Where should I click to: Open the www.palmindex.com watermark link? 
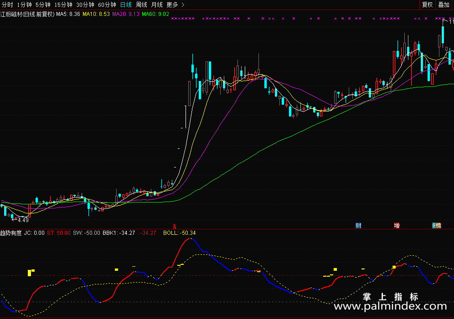392,307
